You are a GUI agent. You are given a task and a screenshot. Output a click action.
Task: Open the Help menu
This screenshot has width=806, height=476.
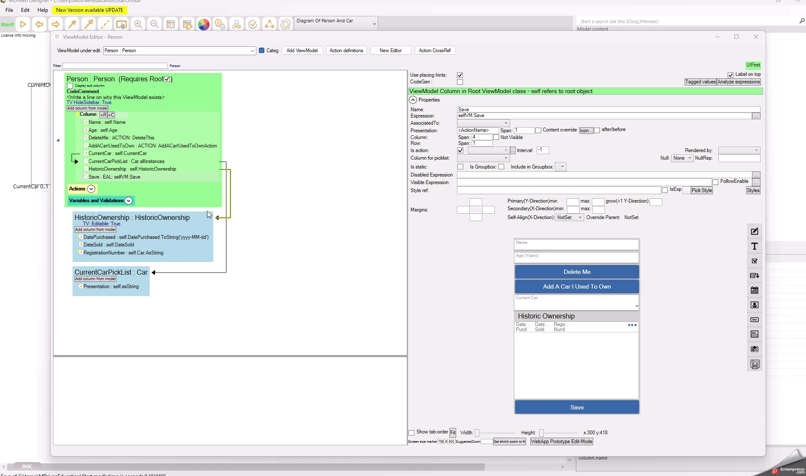pos(43,10)
